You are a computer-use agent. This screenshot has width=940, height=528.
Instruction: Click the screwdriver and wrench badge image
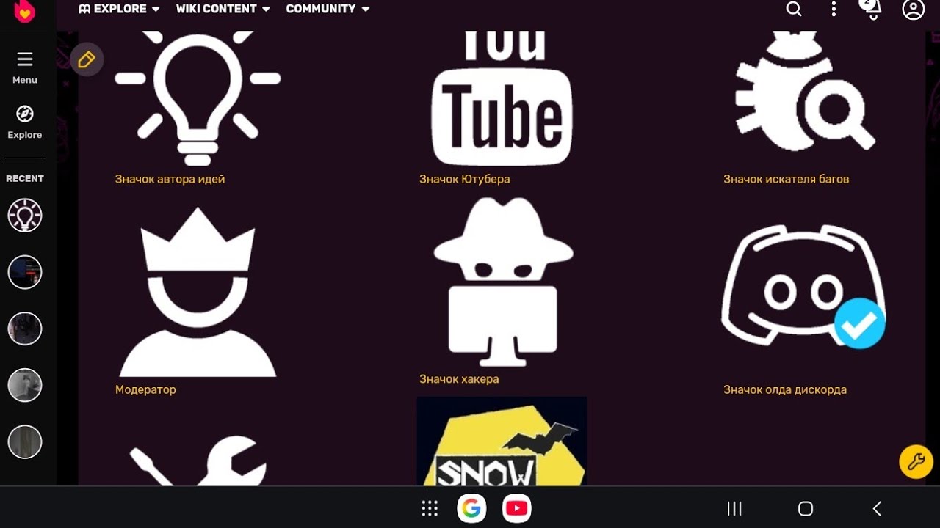point(198,461)
